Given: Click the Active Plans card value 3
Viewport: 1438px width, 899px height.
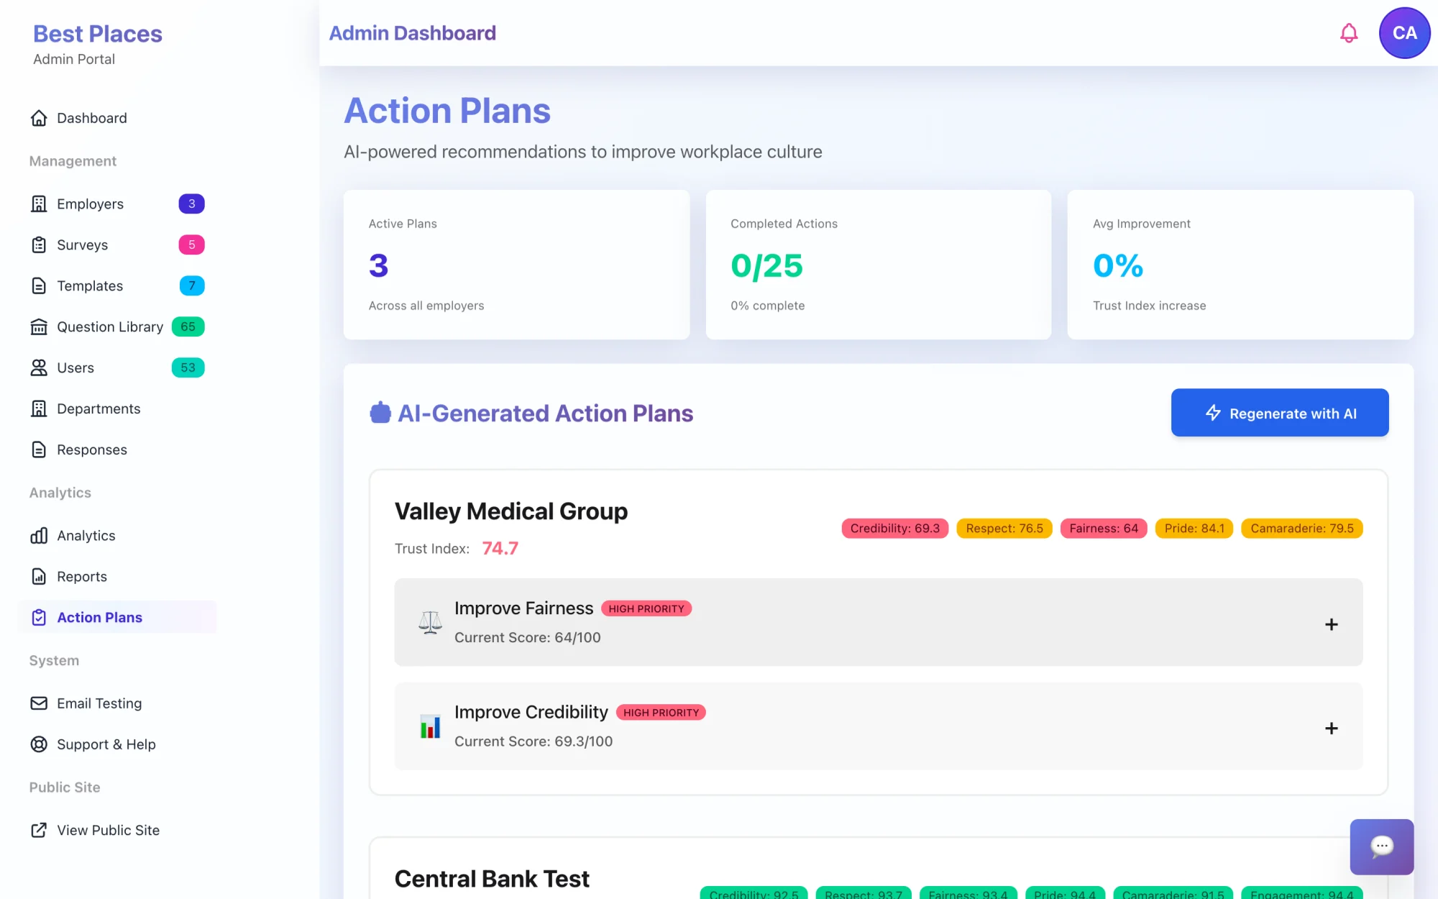Looking at the screenshot, I should coord(378,266).
